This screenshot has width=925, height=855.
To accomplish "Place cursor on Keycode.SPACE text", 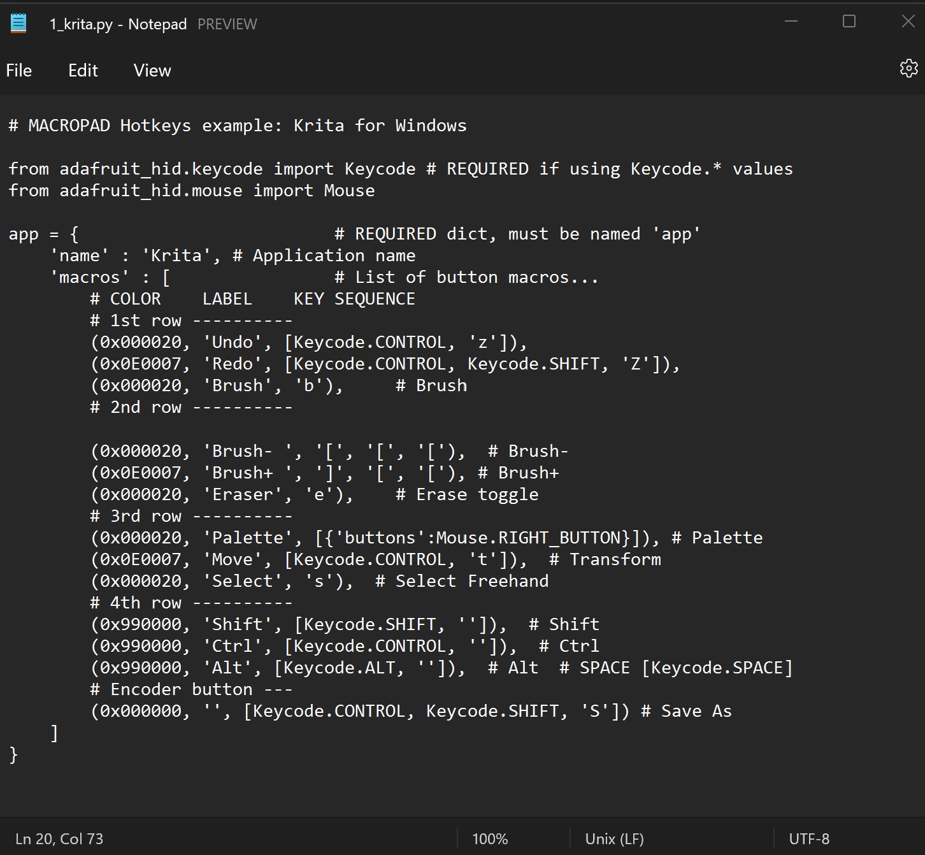I will click(x=717, y=668).
